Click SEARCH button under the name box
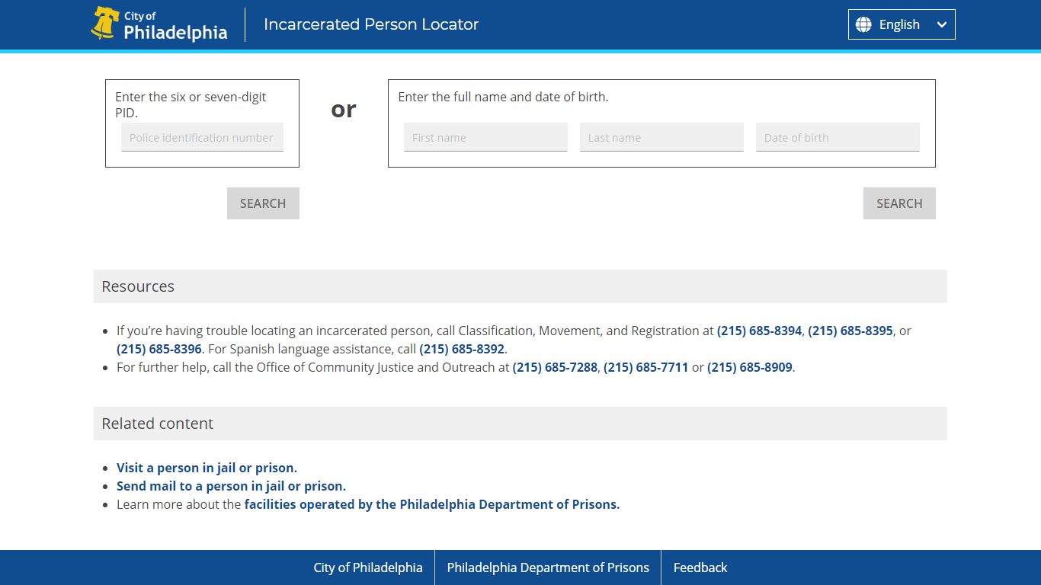The width and height of the screenshot is (1041, 585). [899, 203]
